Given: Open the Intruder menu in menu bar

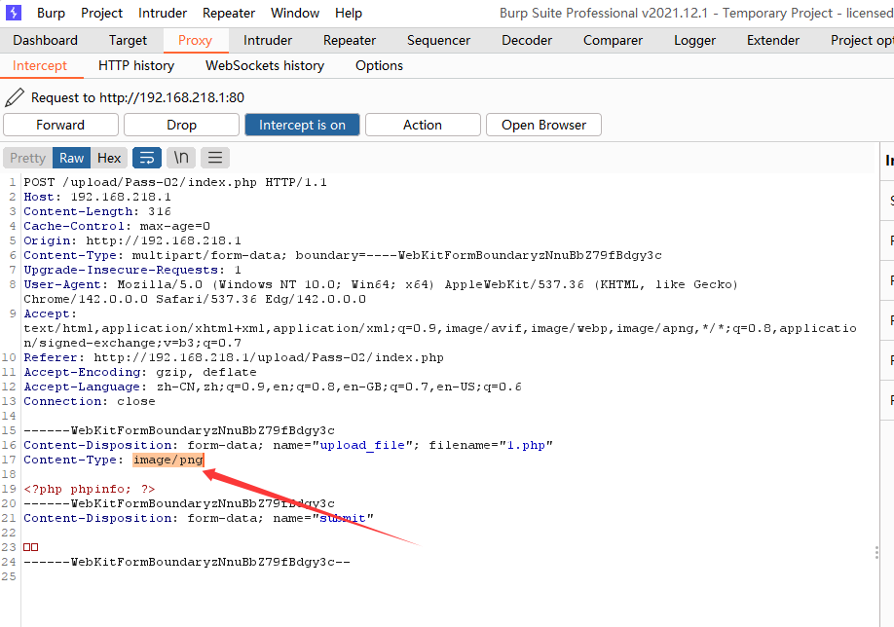Looking at the screenshot, I should pyautogui.click(x=163, y=13).
